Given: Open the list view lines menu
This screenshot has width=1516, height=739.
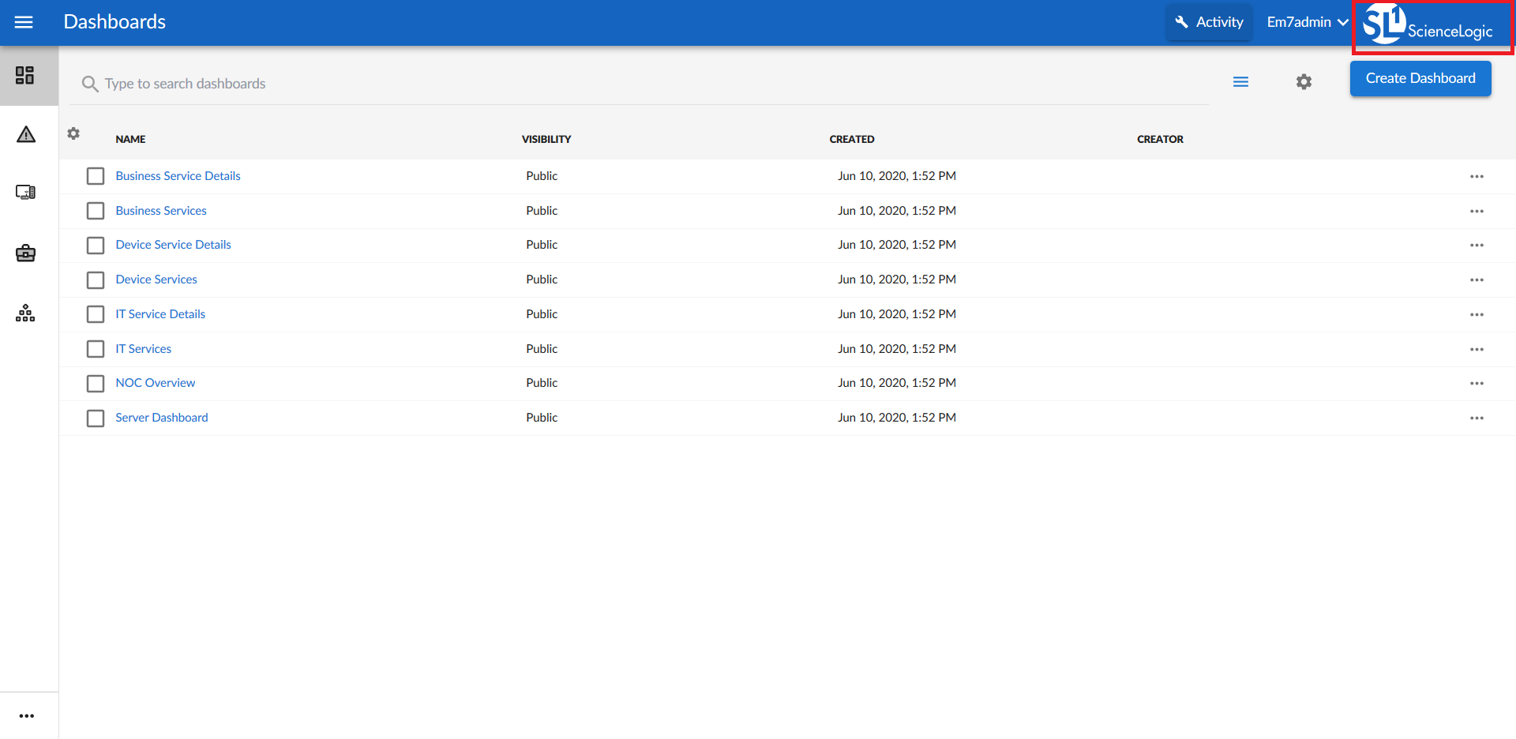Looking at the screenshot, I should pyautogui.click(x=1240, y=82).
